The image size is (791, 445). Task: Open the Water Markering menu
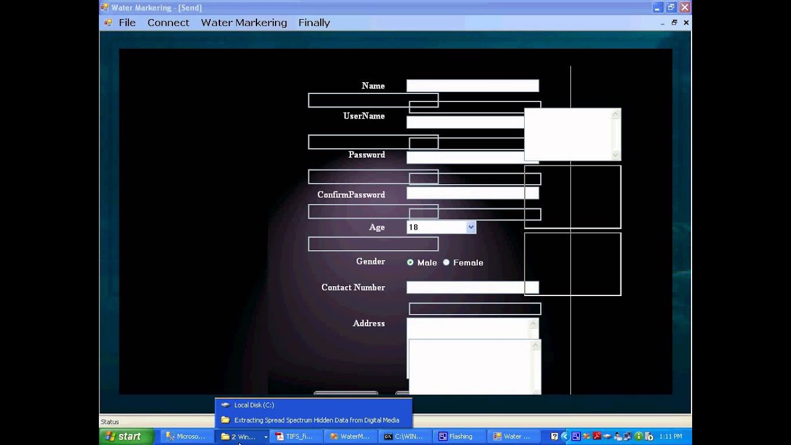[x=243, y=22]
